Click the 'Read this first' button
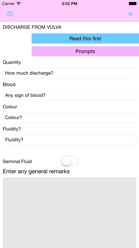This screenshot has width=139, height=248. (85, 38)
